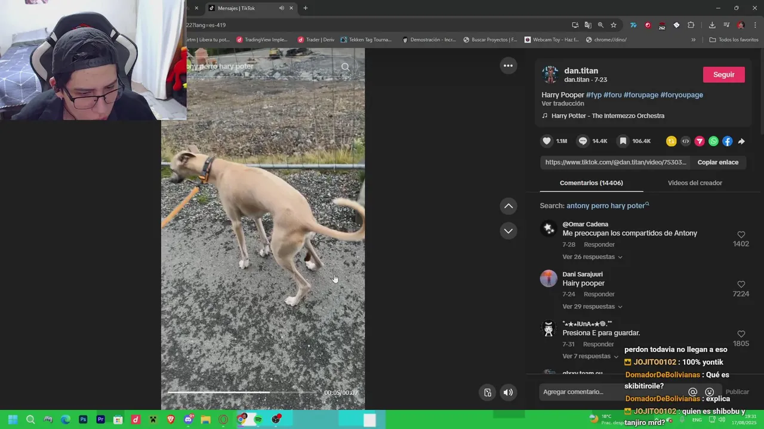Like the 'Presiona E para guardar' comment

point(741,334)
